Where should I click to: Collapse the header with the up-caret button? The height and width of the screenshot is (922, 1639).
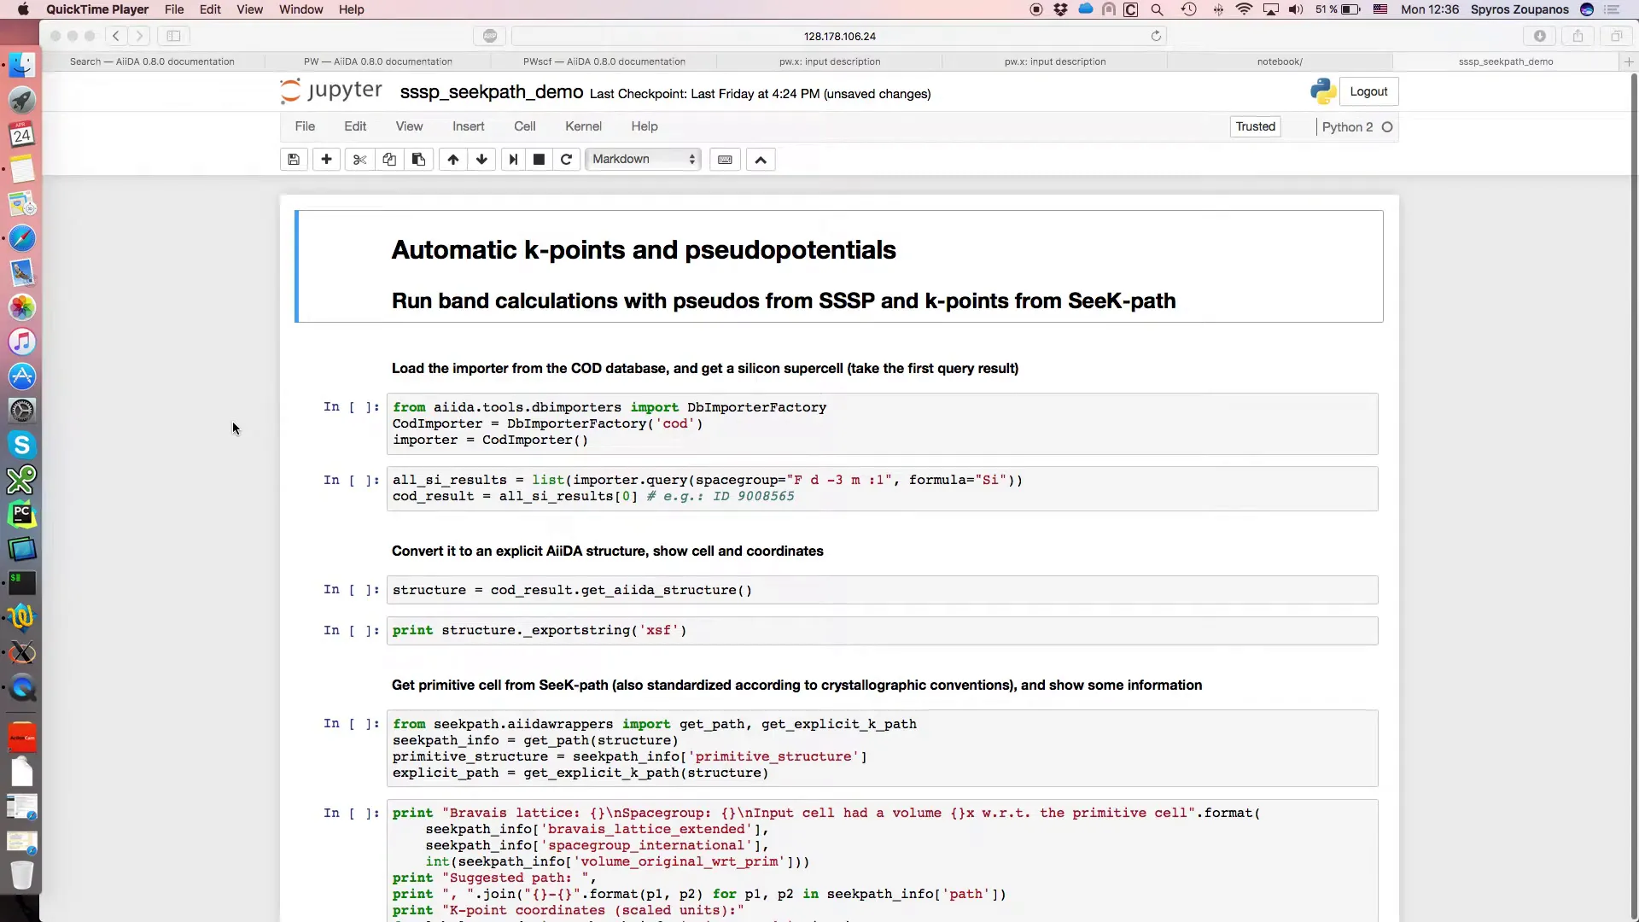(x=761, y=160)
